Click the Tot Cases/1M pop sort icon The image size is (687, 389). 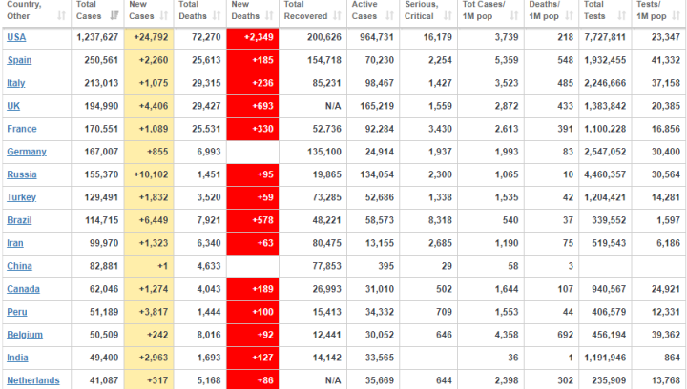(x=514, y=16)
